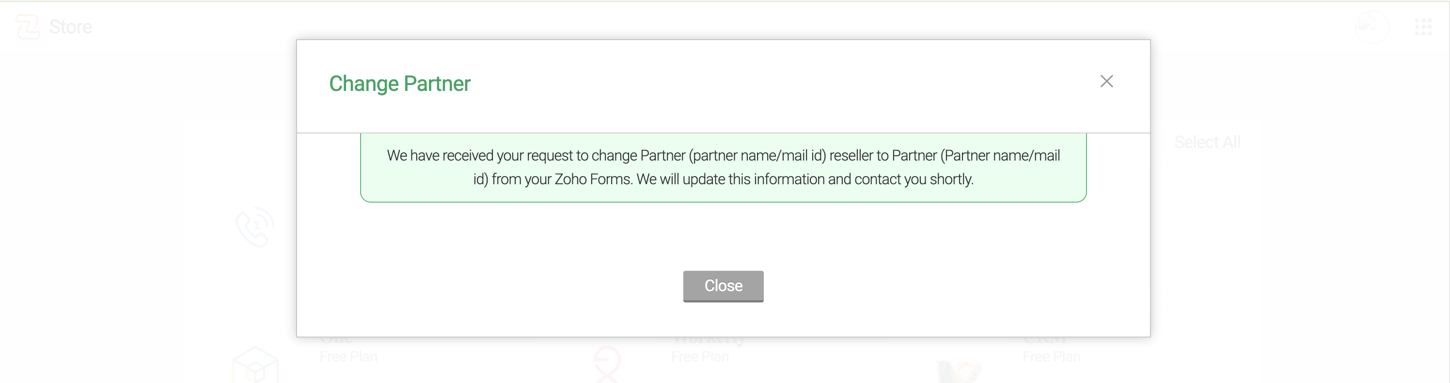Click the 3D box icon beside One
The width and height of the screenshot is (1450, 383).
255,366
